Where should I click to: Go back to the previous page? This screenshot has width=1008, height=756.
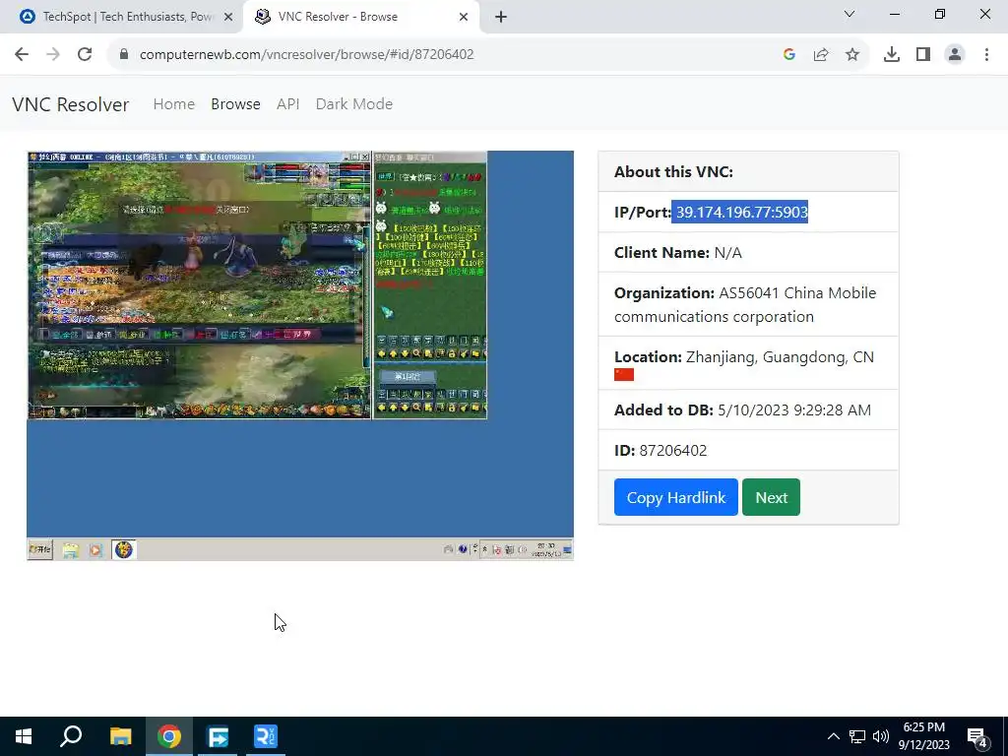coord(22,55)
